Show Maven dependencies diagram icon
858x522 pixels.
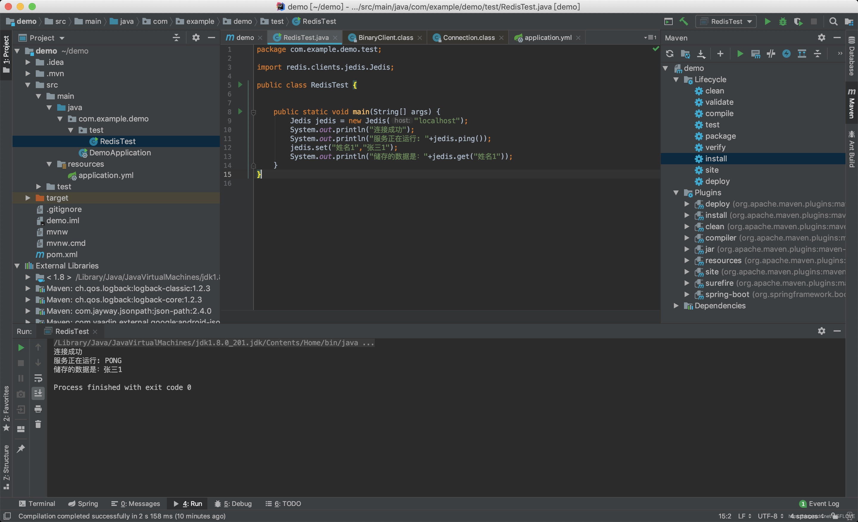tap(802, 54)
